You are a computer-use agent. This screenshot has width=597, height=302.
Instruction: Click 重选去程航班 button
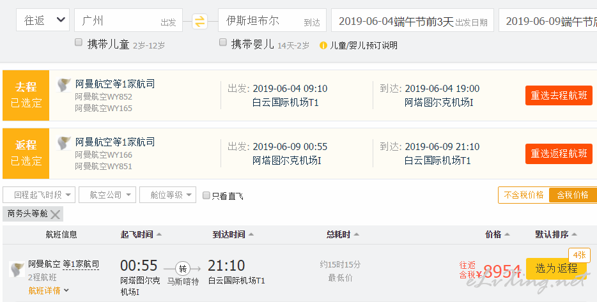click(558, 96)
